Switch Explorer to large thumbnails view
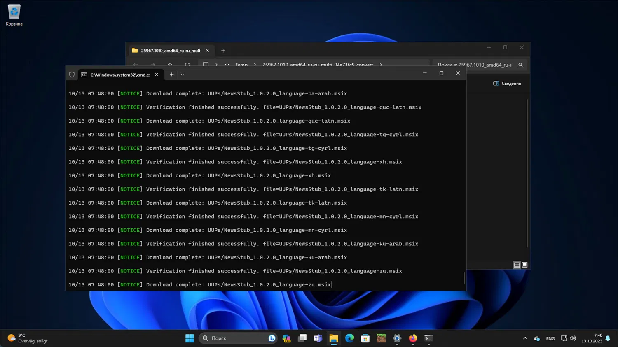Viewport: 618px width, 347px height. click(x=524, y=265)
